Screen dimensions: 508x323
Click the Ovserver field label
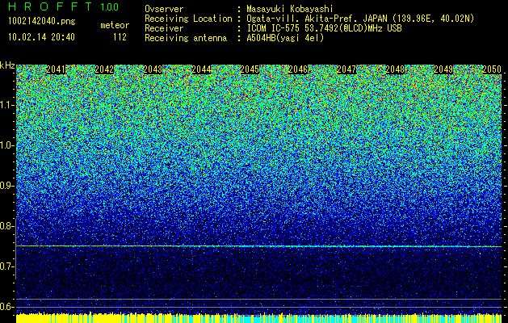[x=164, y=9]
